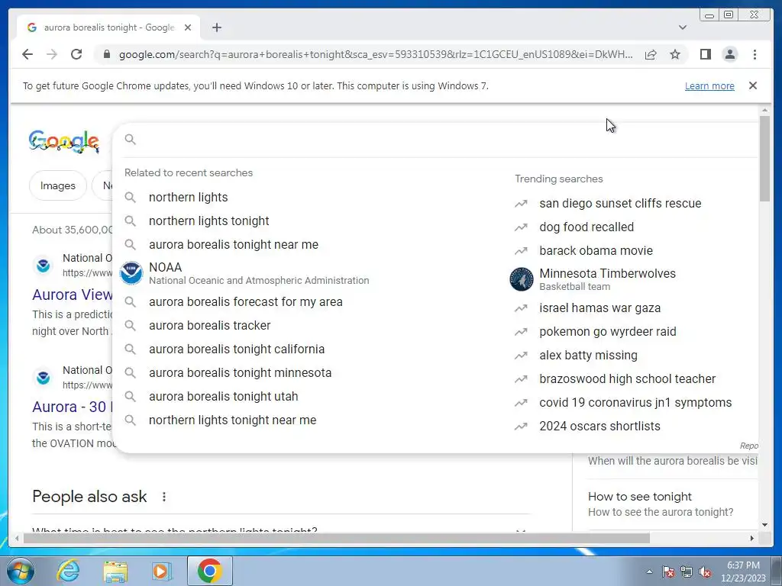Click the magnifier icon in search box
The height and width of the screenshot is (586, 782).
(x=130, y=139)
